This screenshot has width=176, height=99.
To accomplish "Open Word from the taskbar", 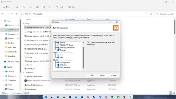I will [82, 97].
